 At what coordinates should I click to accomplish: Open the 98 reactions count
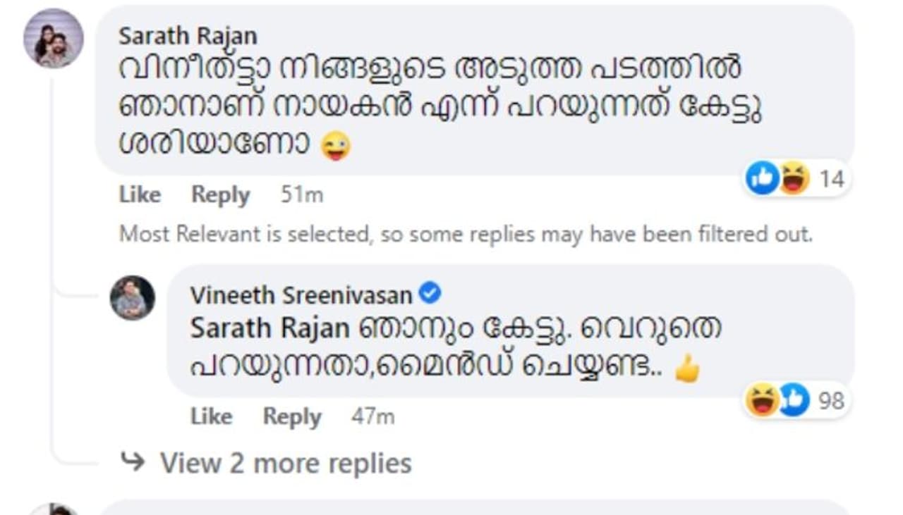832,401
